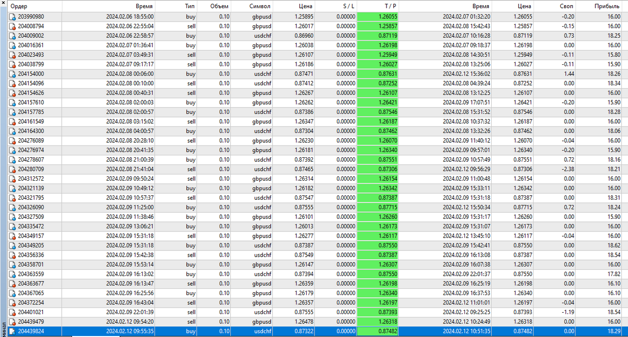The width and height of the screenshot is (628, 337).
Task: Click the order icon for 204326090
Action: [x=13, y=207]
